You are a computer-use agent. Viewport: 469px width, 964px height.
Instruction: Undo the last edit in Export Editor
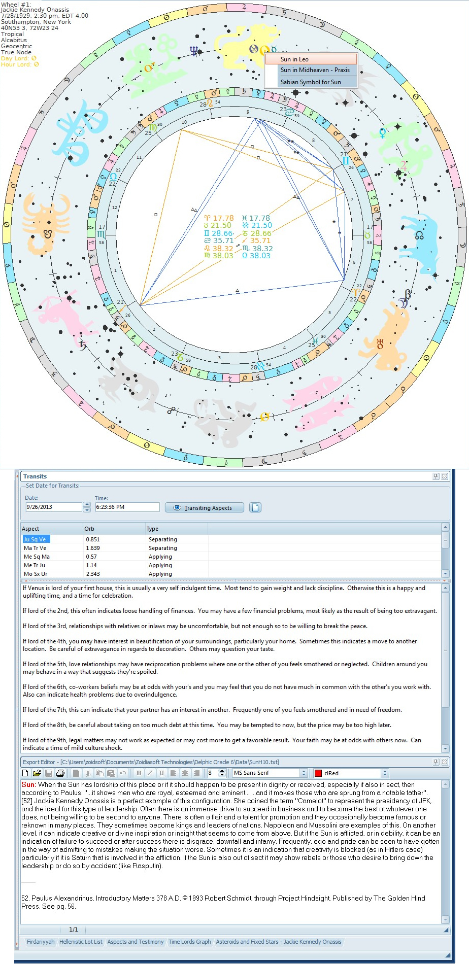122,773
